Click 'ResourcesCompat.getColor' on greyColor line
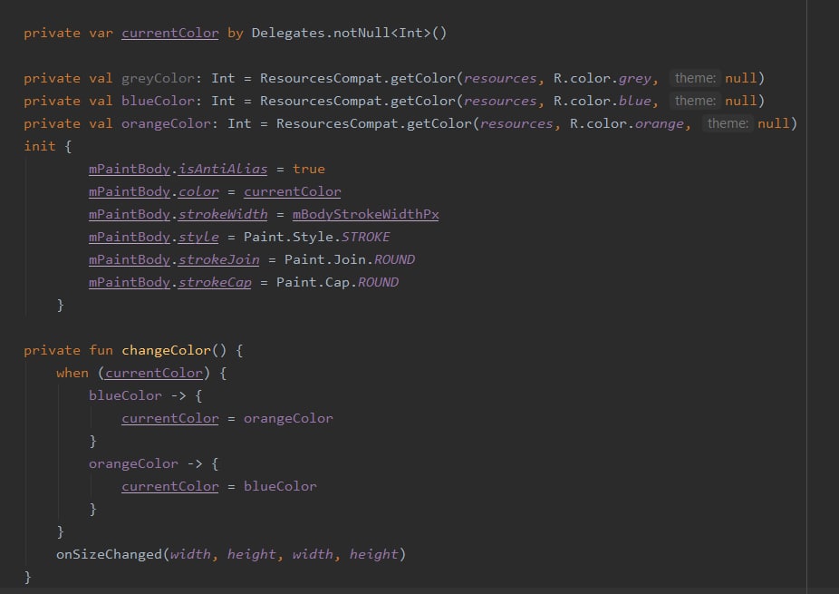 point(357,79)
